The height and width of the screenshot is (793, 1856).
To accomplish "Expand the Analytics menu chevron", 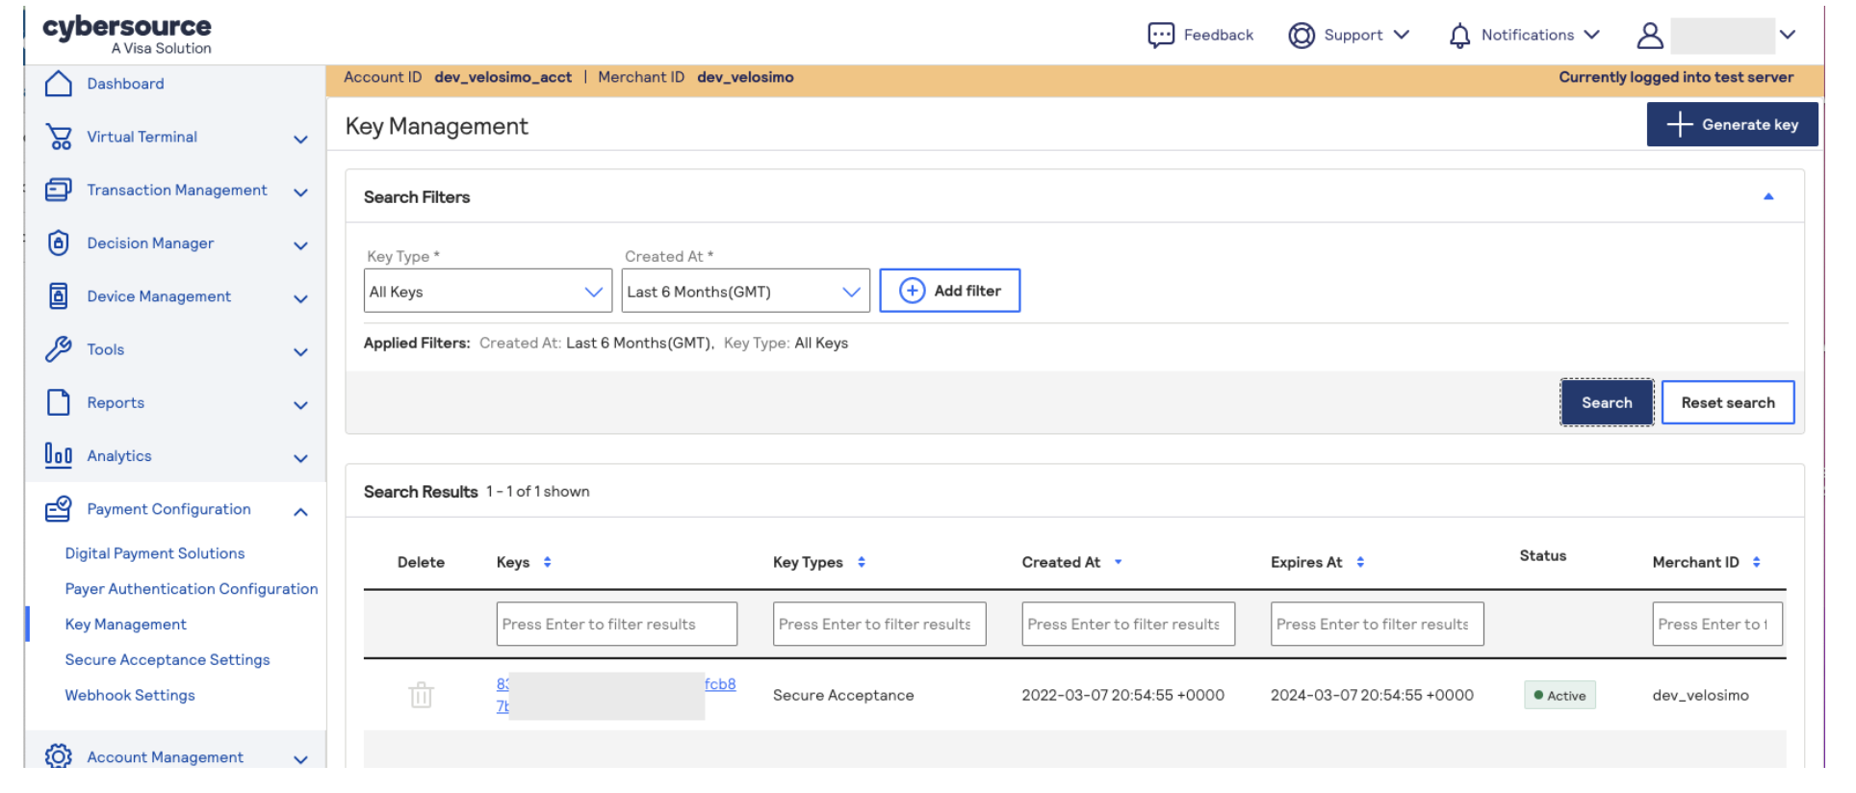I will pyautogui.click(x=300, y=458).
